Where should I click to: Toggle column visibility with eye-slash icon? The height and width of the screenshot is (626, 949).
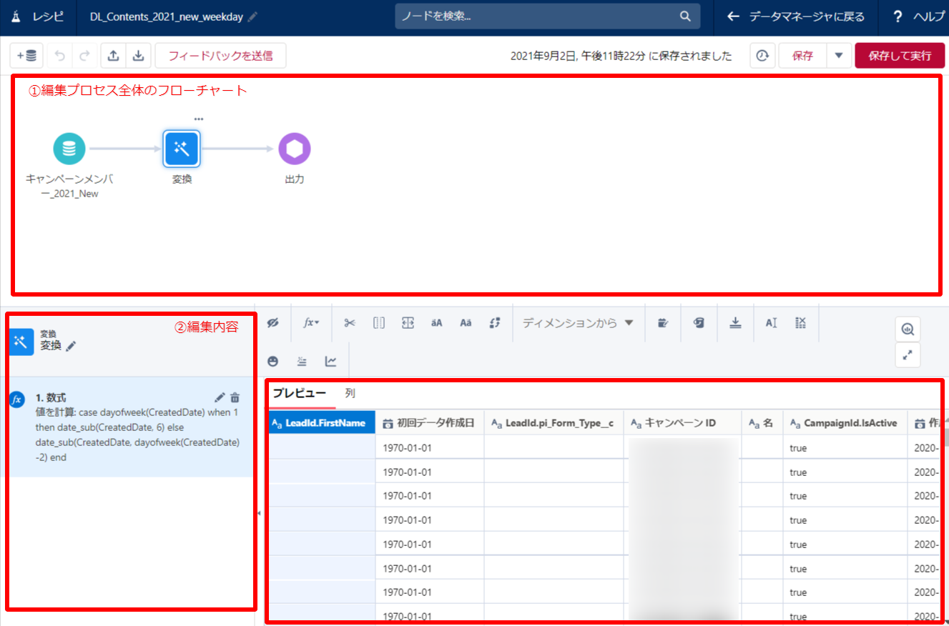tap(272, 323)
